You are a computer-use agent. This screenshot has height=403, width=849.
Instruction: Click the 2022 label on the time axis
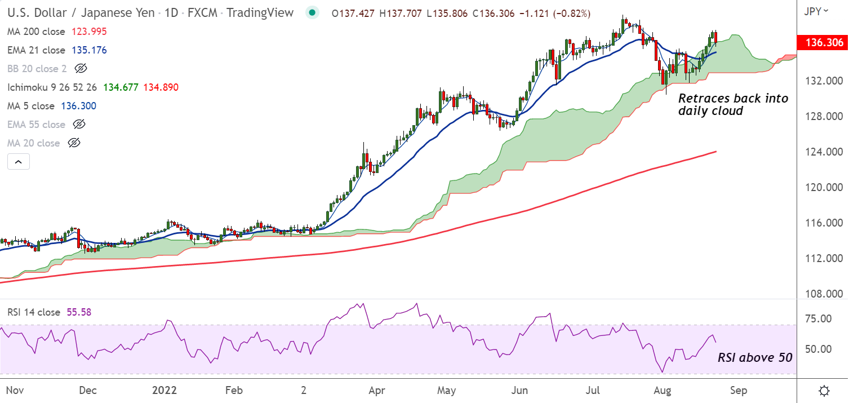pyautogui.click(x=164, y=390)
